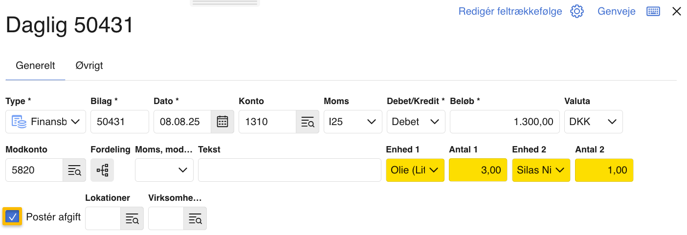This screenshot has width=687, height=235.
Task: Open the Fordeling distribution tree
Action: tap(102, 170)
